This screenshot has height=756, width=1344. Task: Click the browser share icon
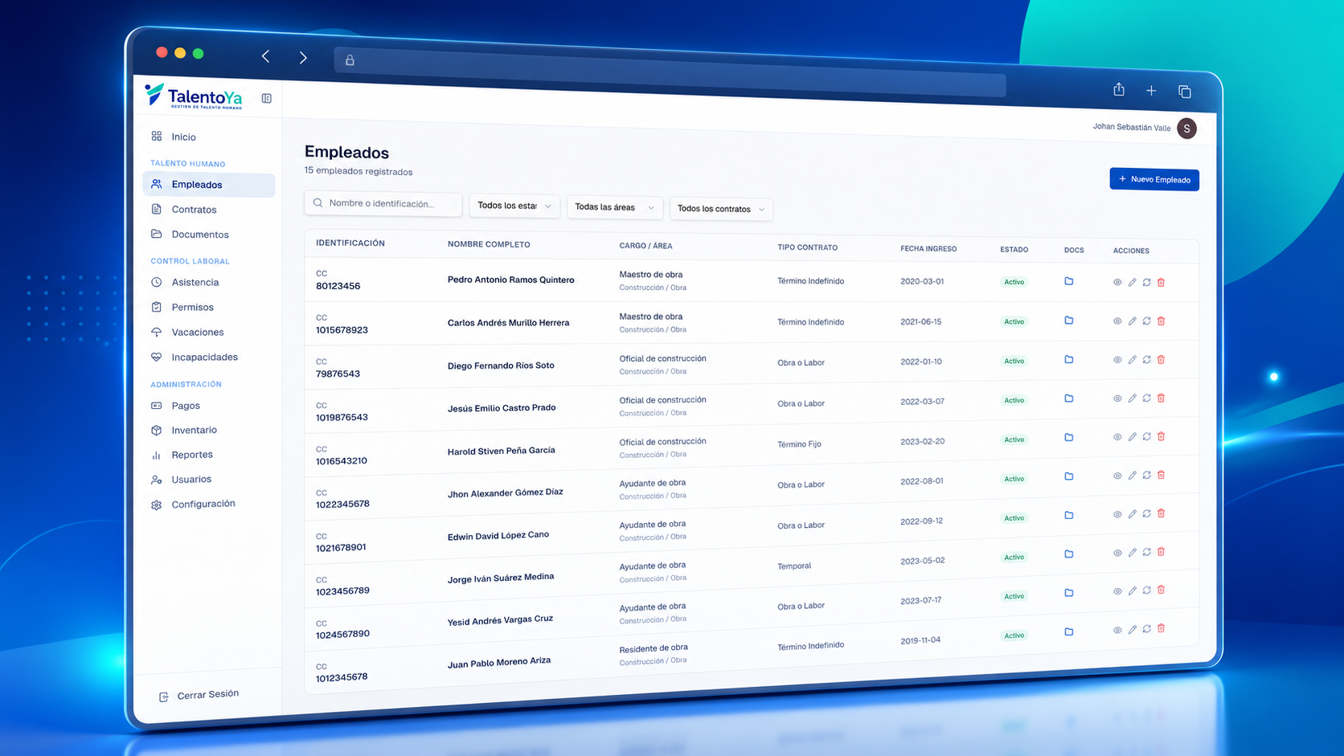1119,89
